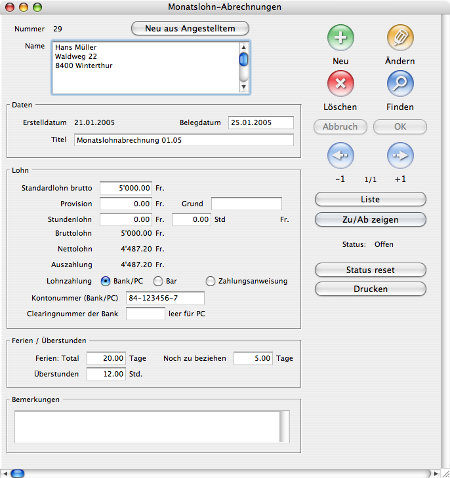Go to previous record with left arrow

coord(340,156)
